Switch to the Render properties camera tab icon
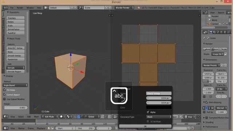 point(211,32)
